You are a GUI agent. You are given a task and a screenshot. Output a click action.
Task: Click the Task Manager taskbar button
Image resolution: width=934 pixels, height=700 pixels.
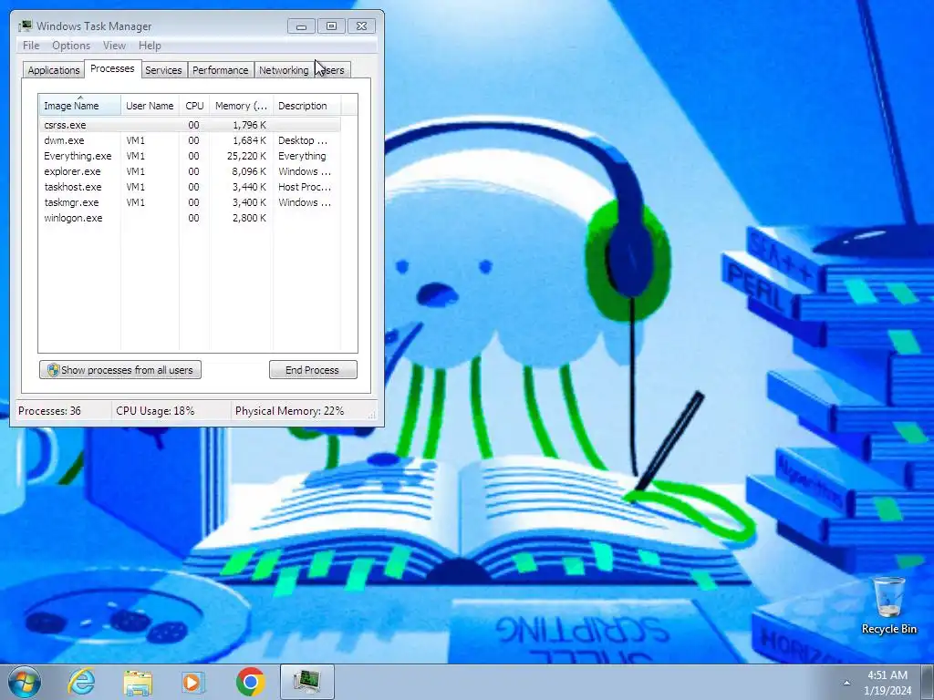[307, 682]
